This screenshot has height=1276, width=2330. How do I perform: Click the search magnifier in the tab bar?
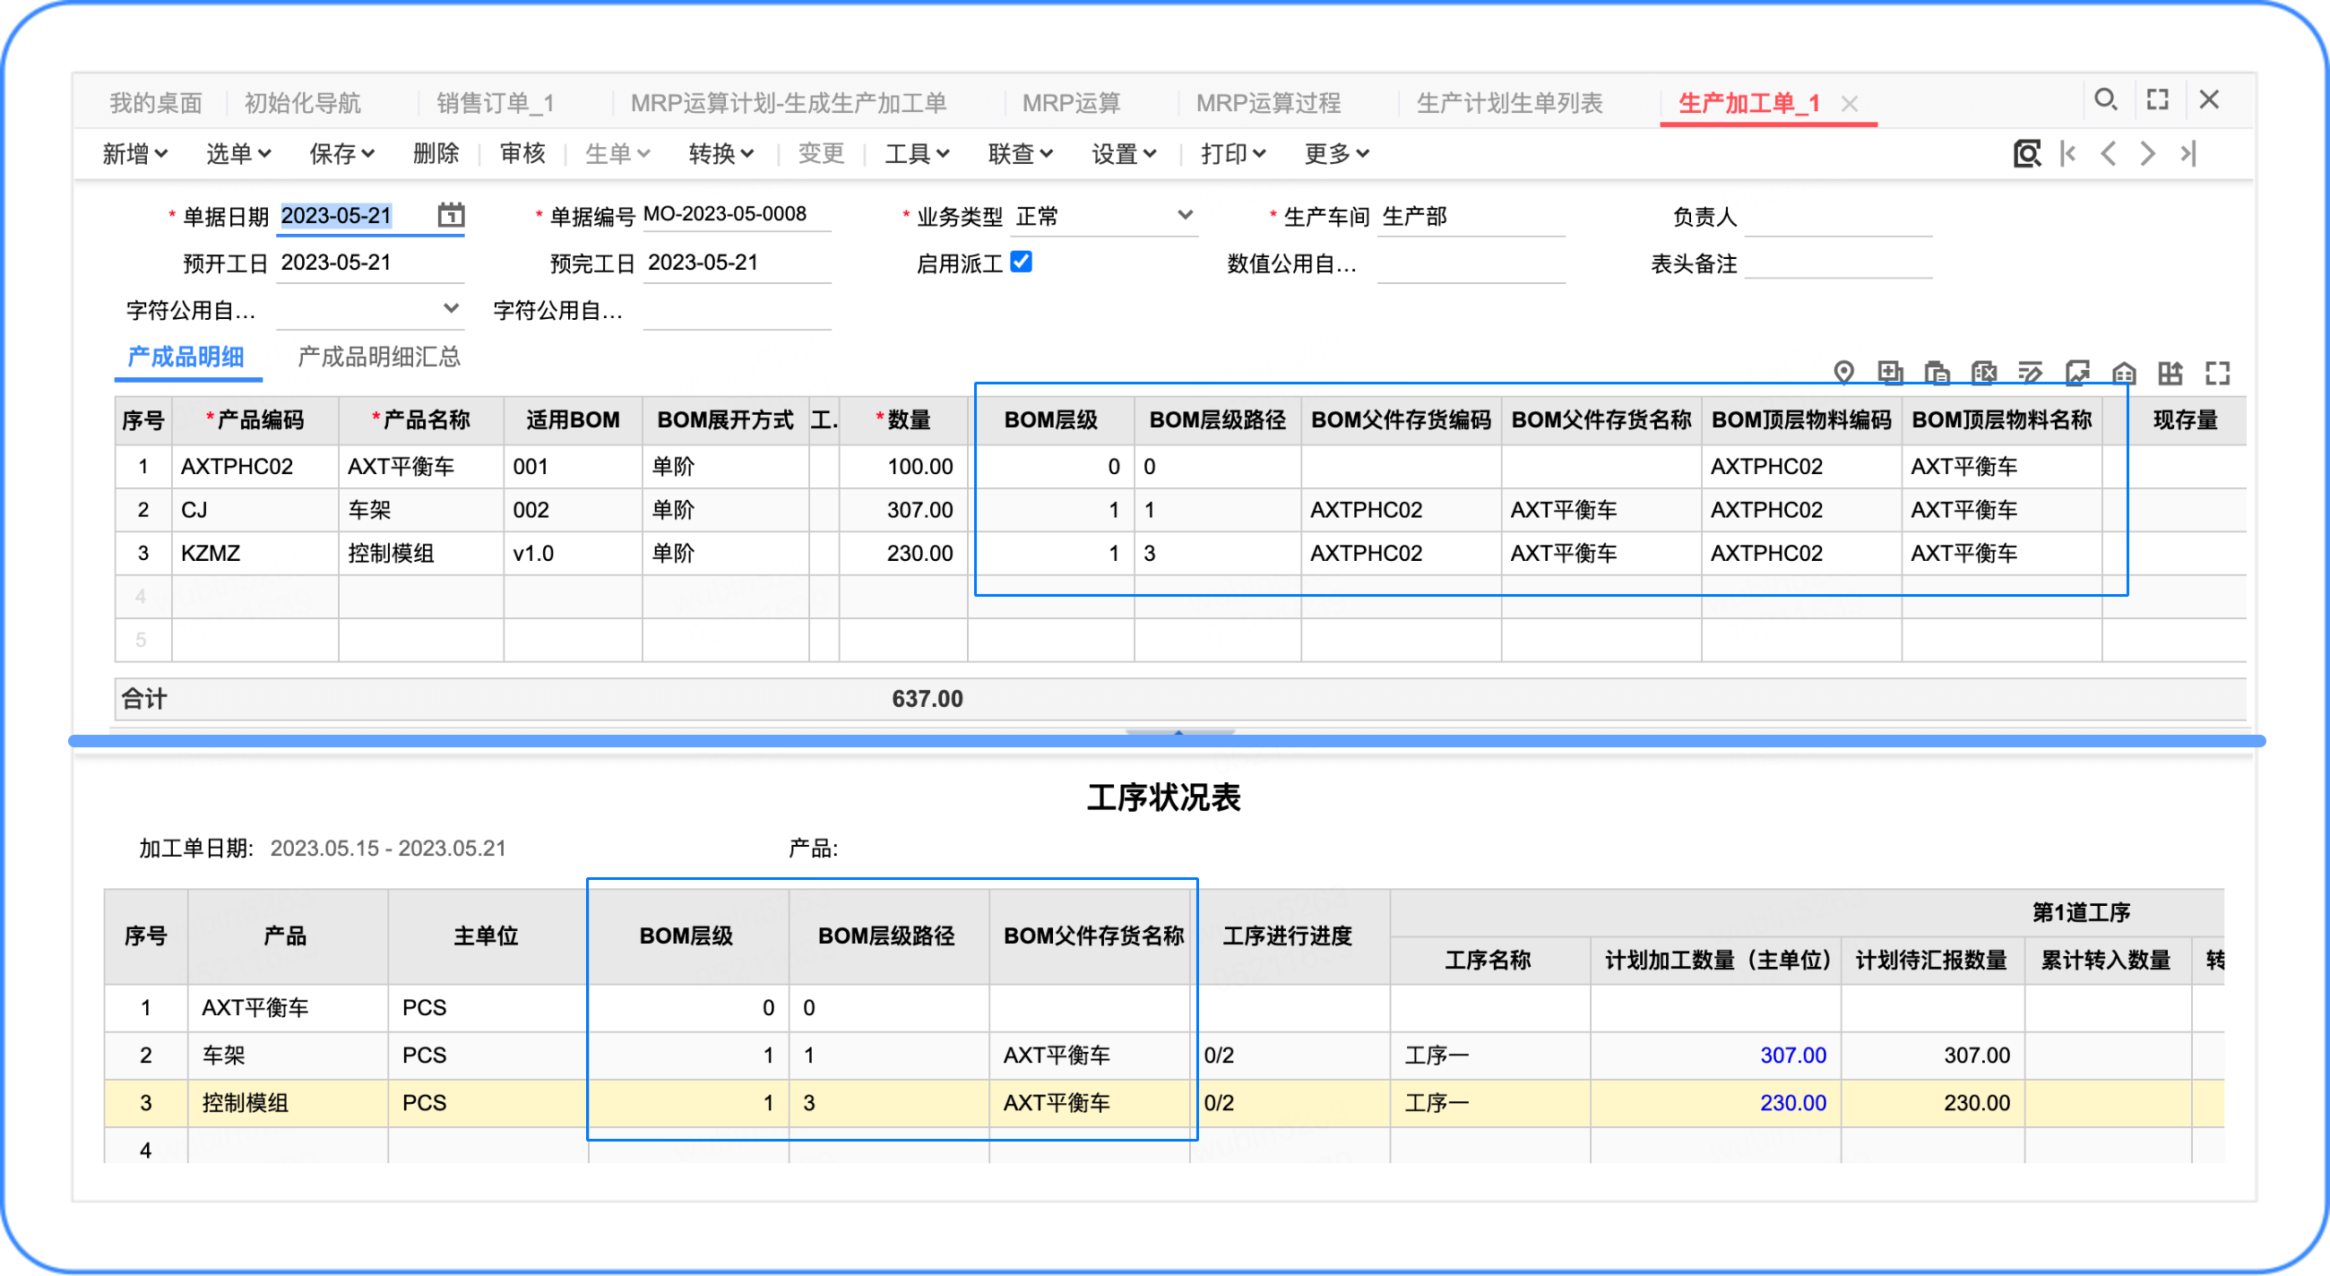tap(2105, 99)
